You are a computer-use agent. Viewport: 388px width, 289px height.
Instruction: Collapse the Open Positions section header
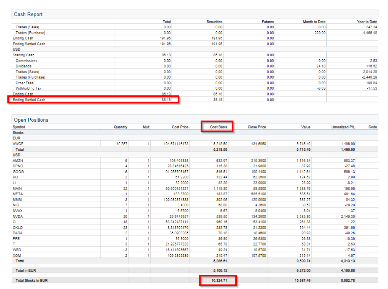point(31,120)
